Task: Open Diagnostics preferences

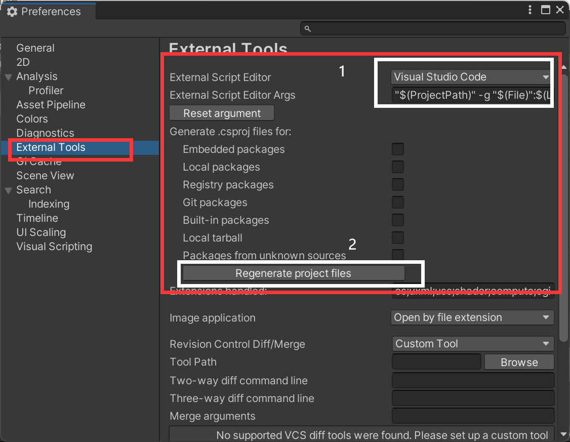Action: point(45,133)
